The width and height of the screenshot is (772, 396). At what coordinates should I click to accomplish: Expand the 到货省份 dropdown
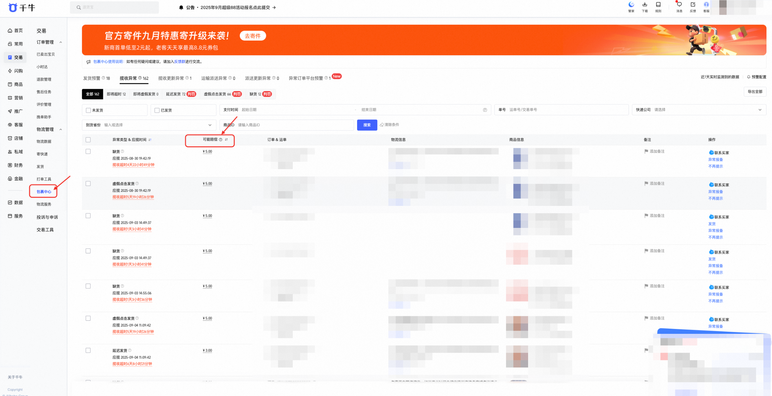coord(149,125)
